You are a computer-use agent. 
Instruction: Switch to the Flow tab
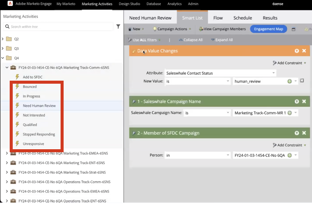tap(218, 18)
